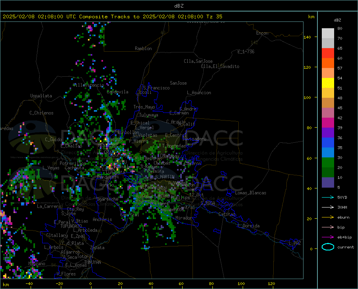Click the L_Asuncion map label
Screen dimensions: 358x289
pos(199,93)
